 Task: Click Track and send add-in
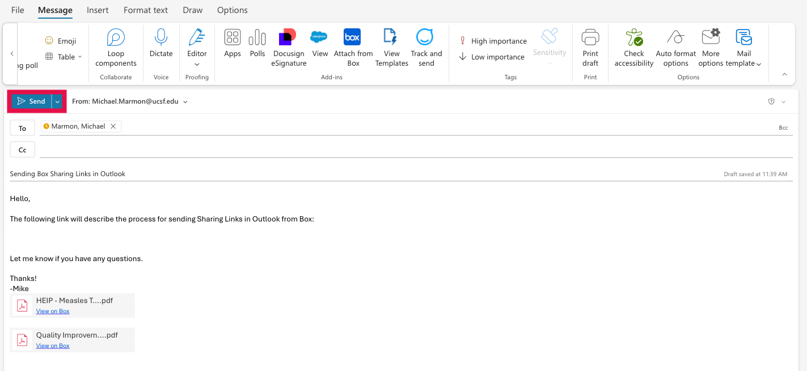426,48
